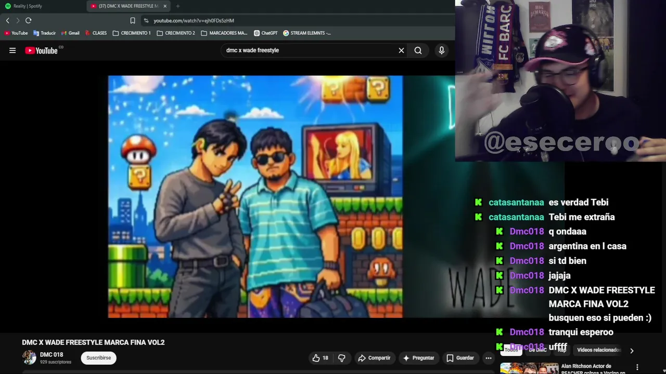Go back with the browser back arrow

tap(7, 20)
